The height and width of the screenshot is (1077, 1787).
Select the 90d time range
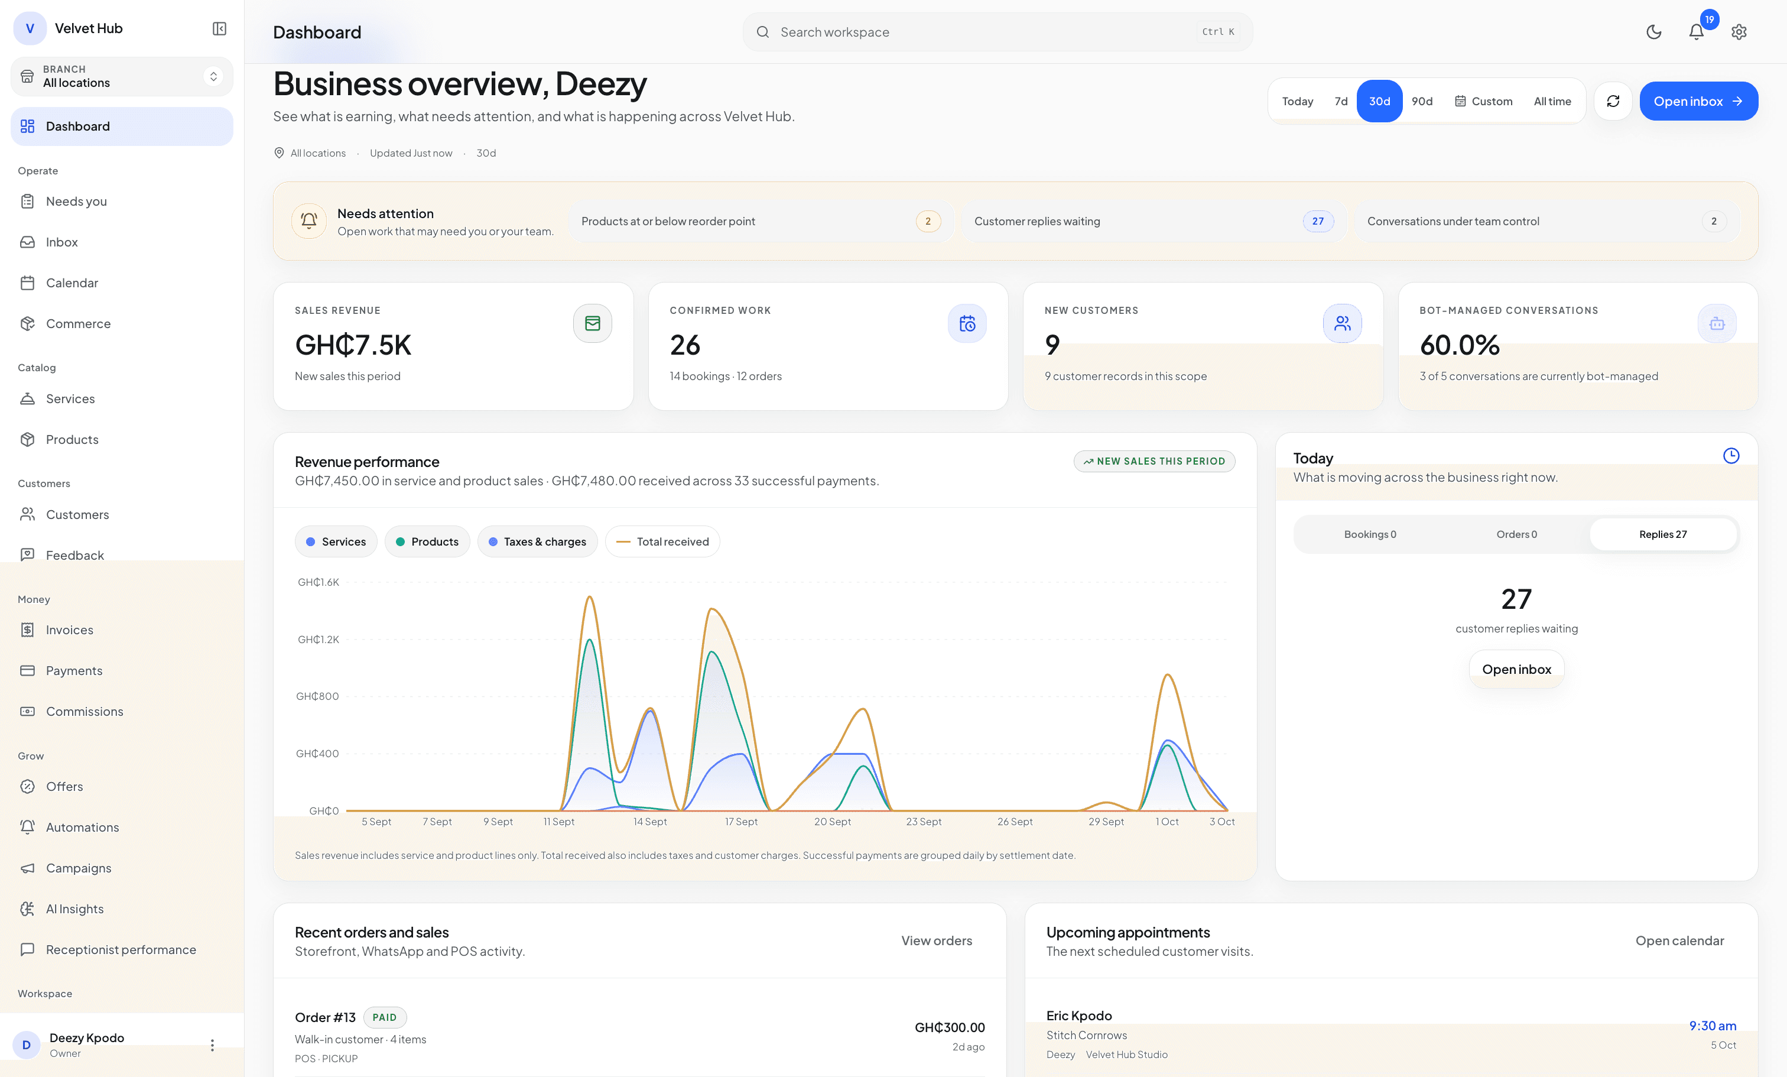coord(1422,101)
